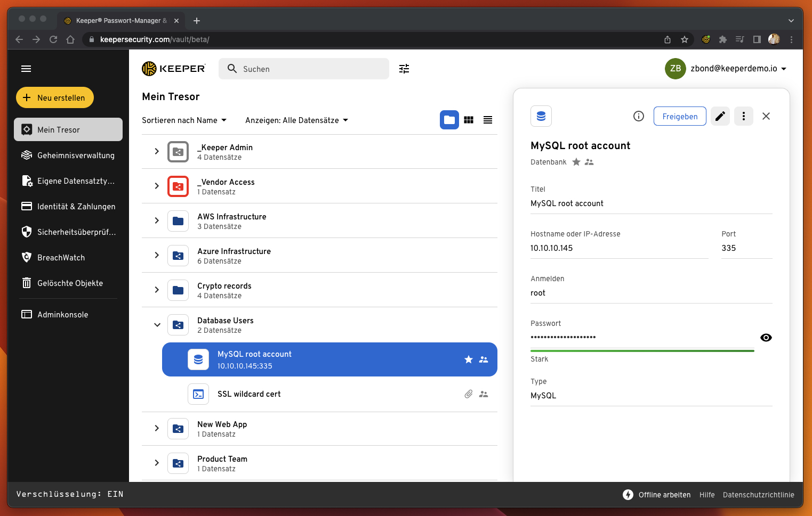The height and width of the screenshot is (516, 812).
Task: Click the New Web App folder icon
Action: pos(178,429)
